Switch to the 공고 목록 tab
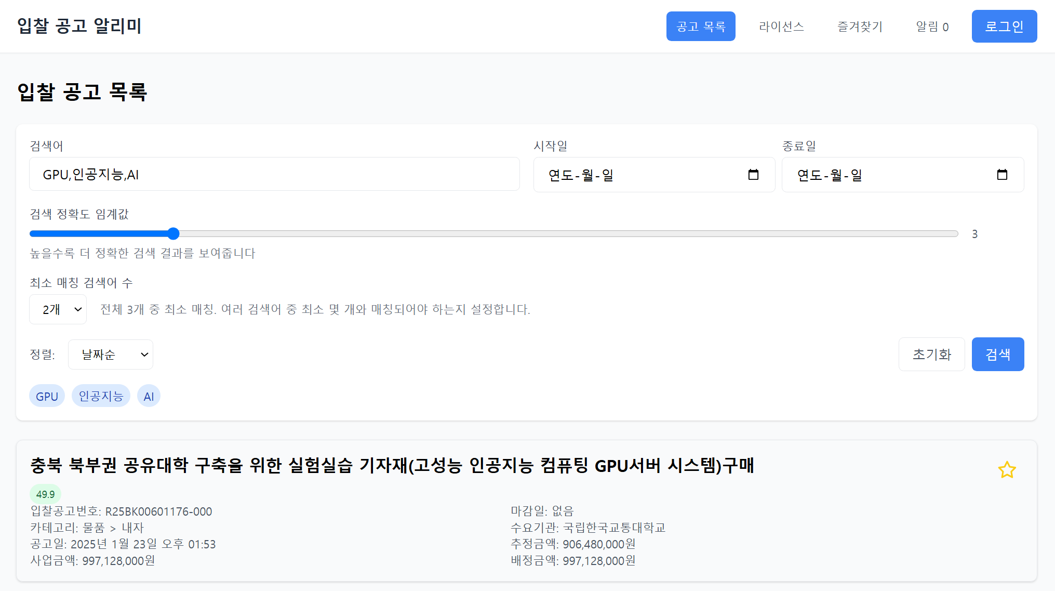The height and width of the screenshot is (591, 1055). tap(701, 27)
